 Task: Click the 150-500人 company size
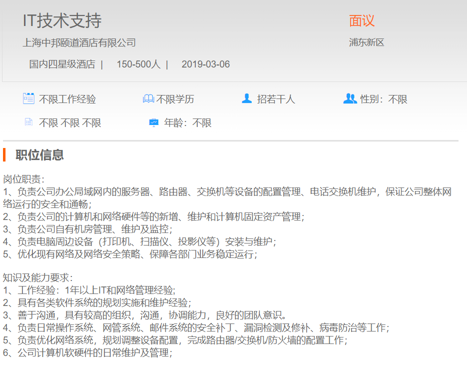[138, 64]
